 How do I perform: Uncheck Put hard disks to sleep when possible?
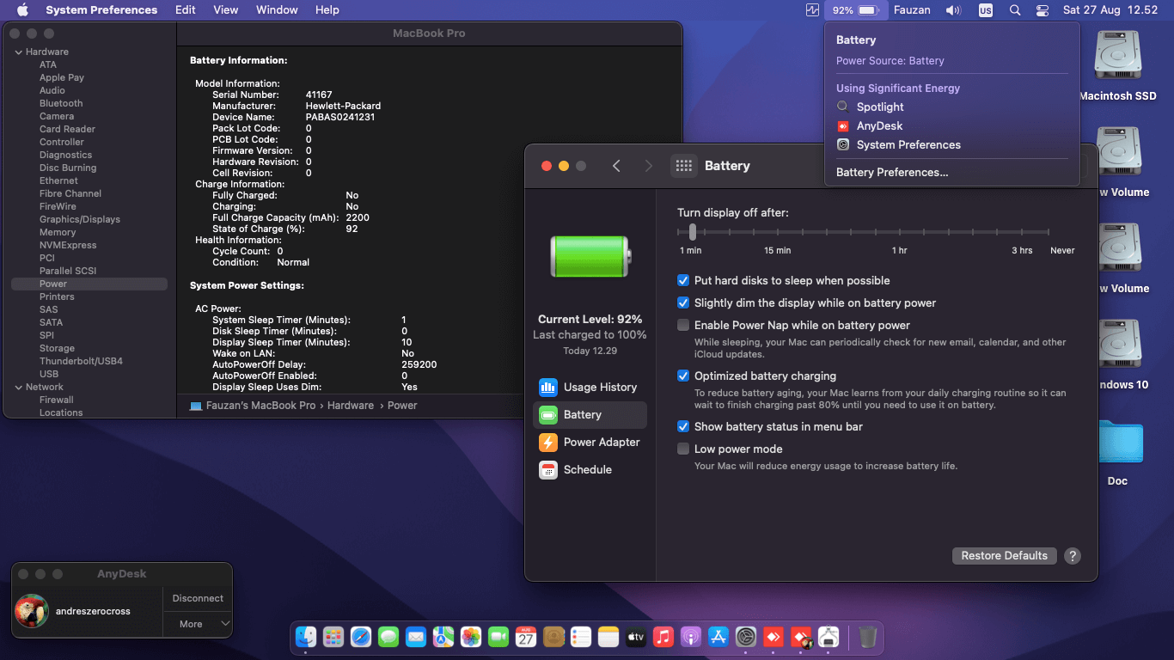[x=683, y=280]
